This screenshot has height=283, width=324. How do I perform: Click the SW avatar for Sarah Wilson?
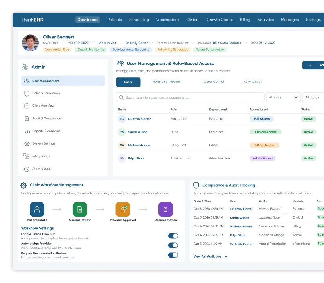click(x=122, y=132)
